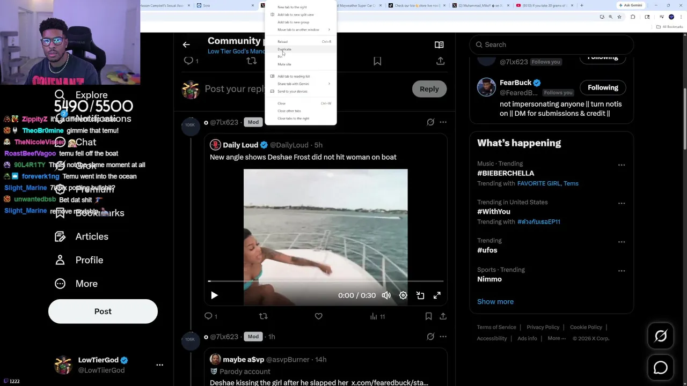This screenshot has height=386, width=687.
Task: Switch to the YouTube 30 grams tab
Action: point(544,5)
